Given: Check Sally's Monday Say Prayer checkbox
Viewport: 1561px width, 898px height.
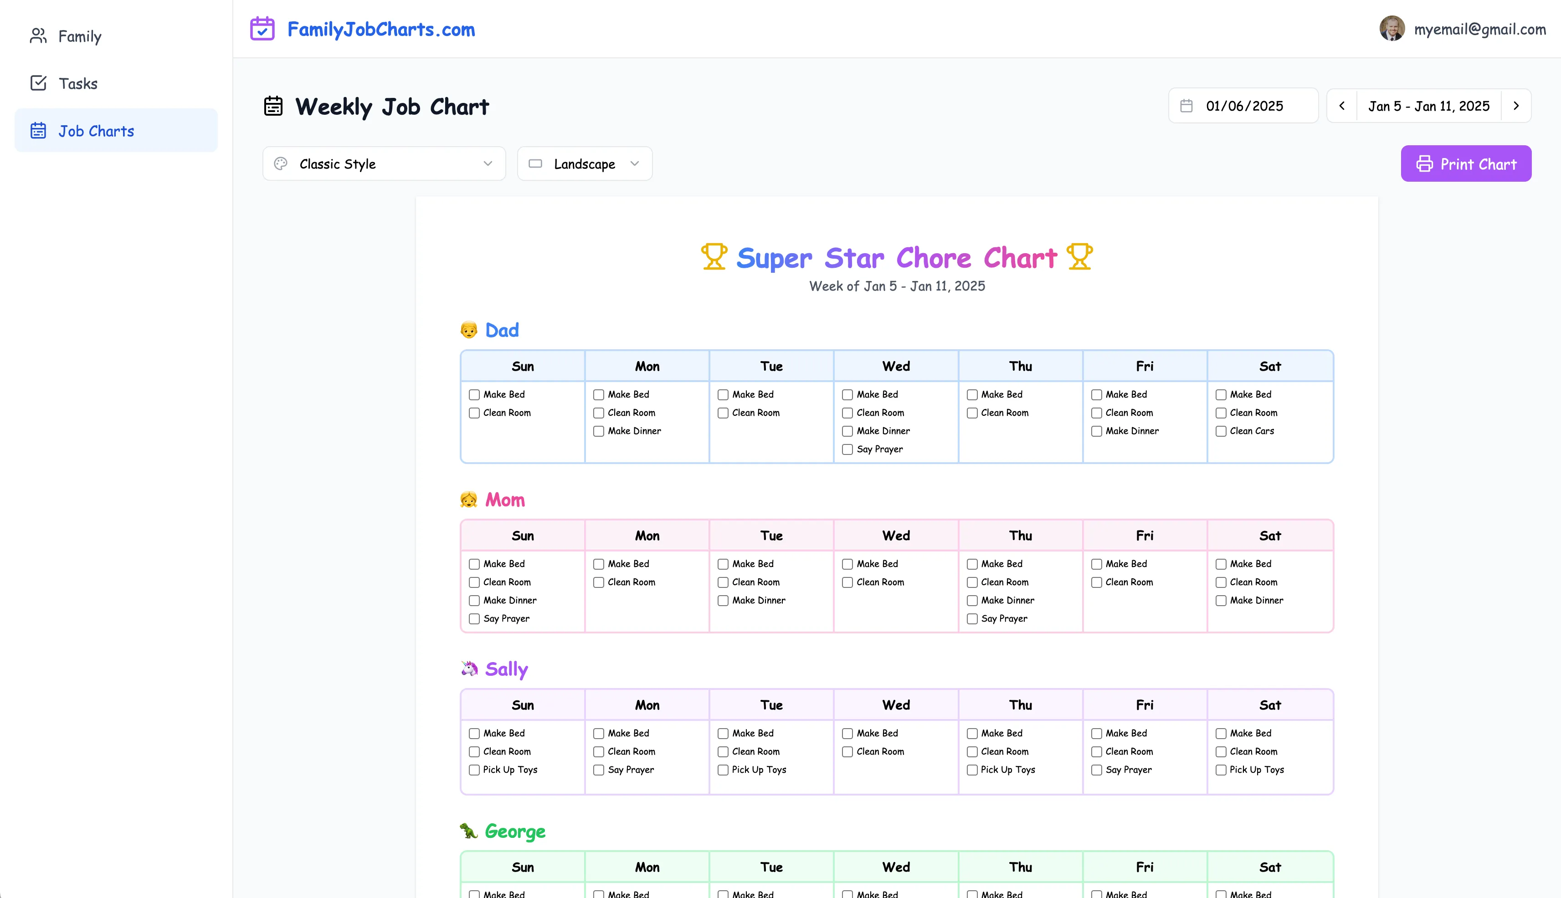Looking at the screenshot, I should [x=599, y=770].
